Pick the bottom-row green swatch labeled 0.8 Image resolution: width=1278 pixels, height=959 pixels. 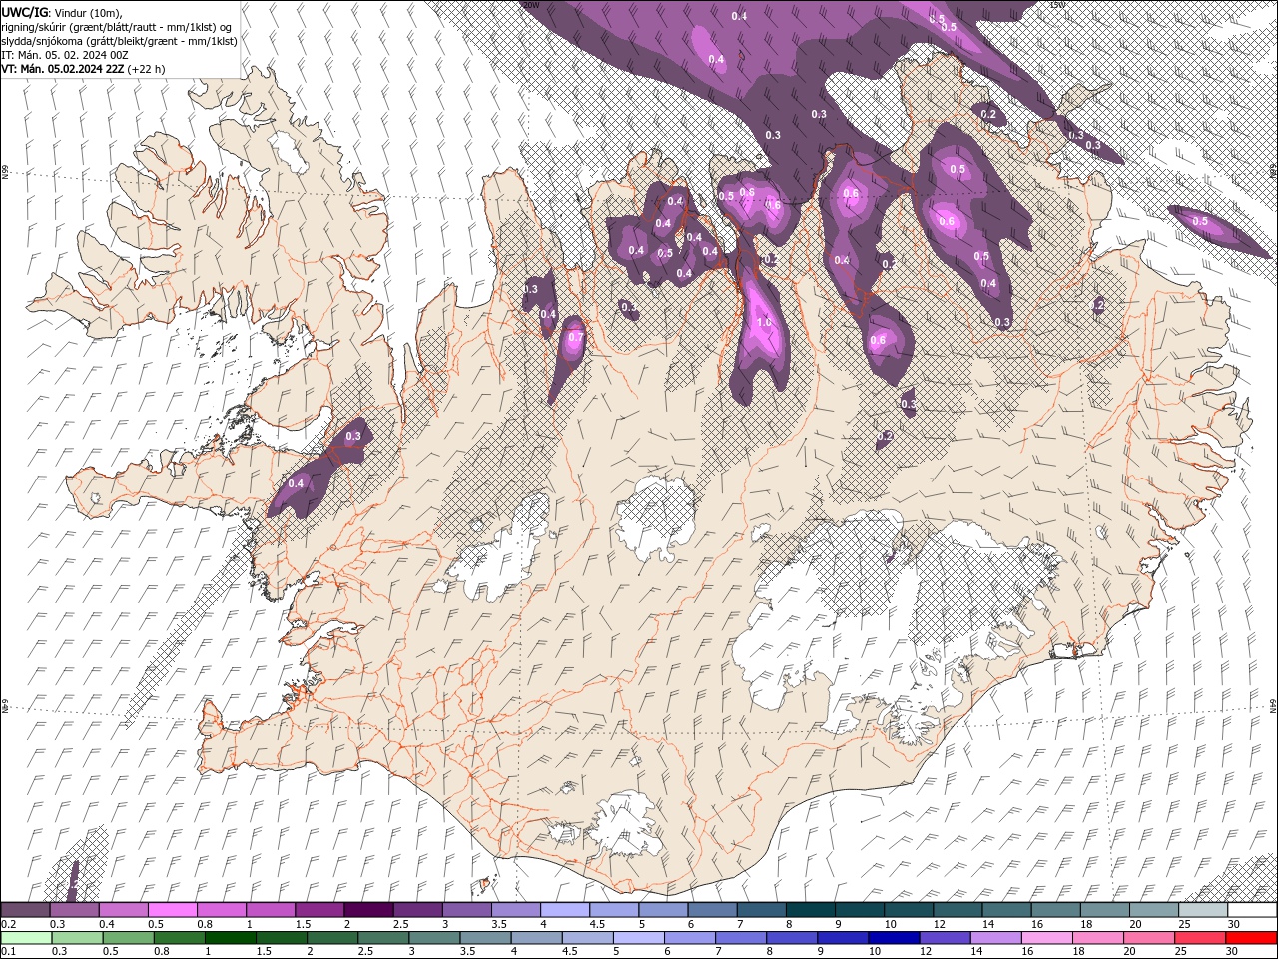click(178, 938)
